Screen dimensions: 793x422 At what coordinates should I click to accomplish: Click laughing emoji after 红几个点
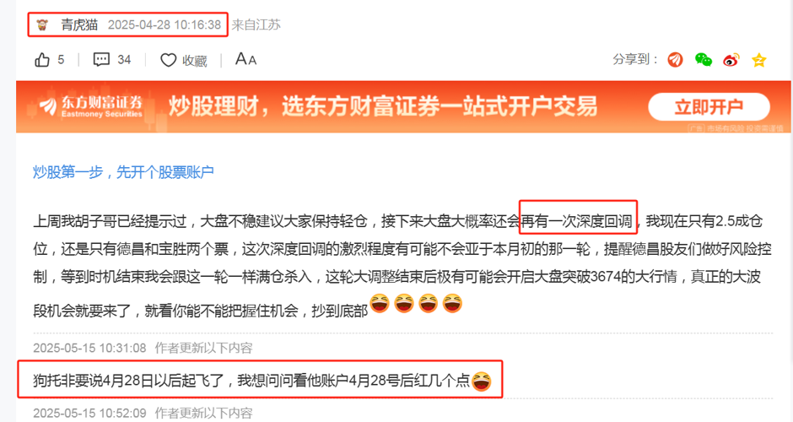482,381
